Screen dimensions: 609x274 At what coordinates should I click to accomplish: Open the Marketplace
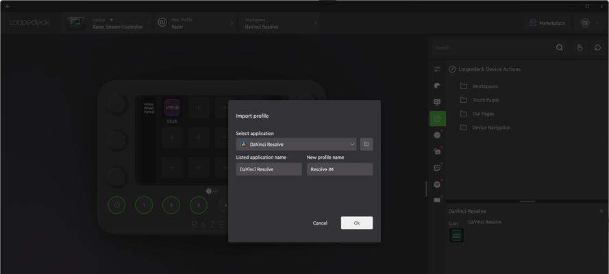547,23
